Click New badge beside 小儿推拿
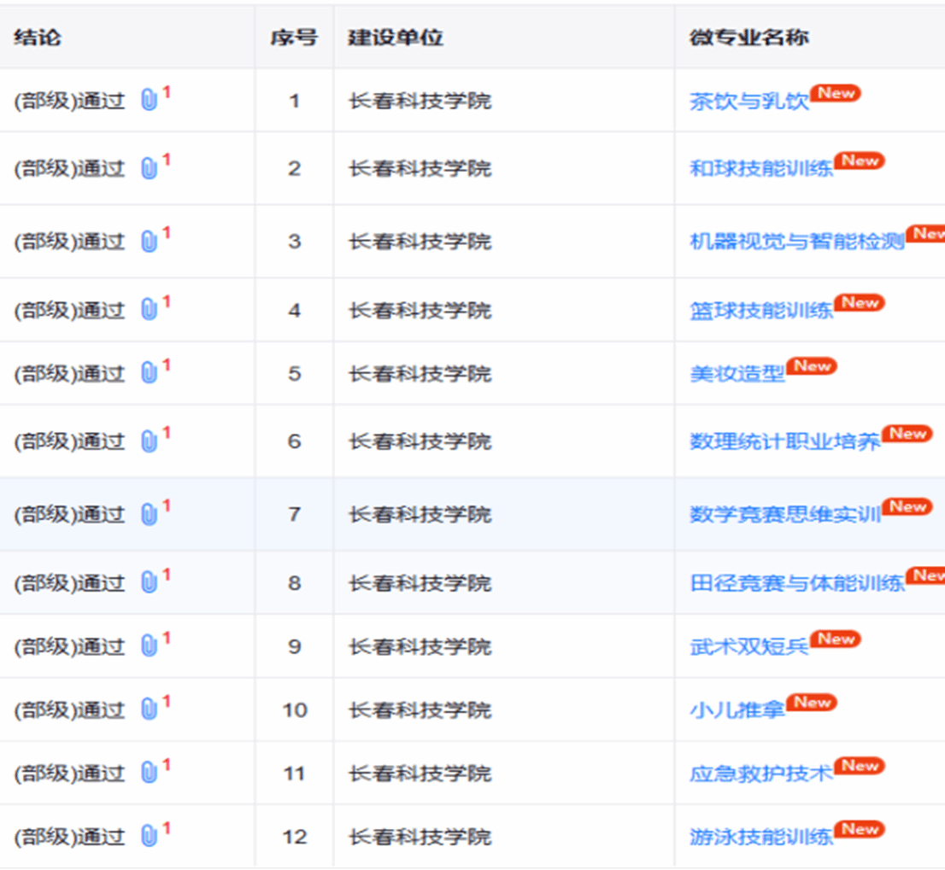This screenshot has height=870, width=945. [x=812, y=702]
